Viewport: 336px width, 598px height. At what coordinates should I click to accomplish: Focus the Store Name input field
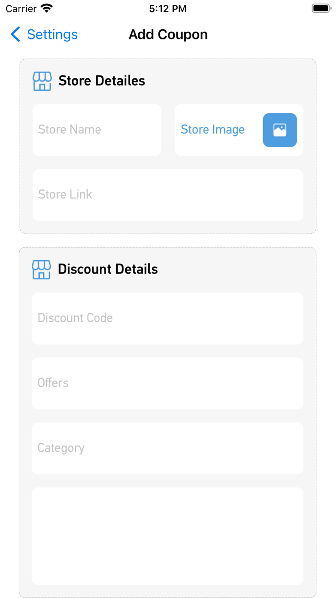click(97, 130)
